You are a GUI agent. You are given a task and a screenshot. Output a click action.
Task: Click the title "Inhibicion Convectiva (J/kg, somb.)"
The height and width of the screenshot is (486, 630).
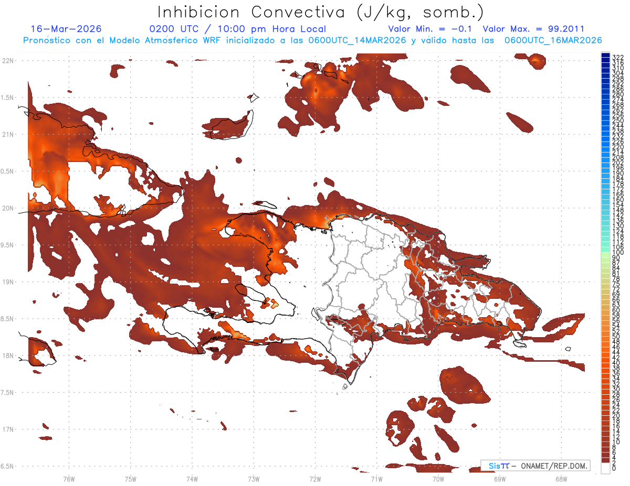tap(321, 12)
